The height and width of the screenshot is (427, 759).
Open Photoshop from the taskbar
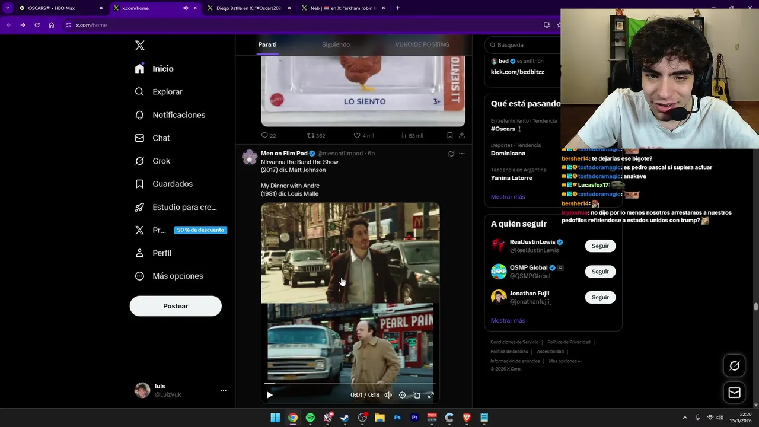pos(397,418)
